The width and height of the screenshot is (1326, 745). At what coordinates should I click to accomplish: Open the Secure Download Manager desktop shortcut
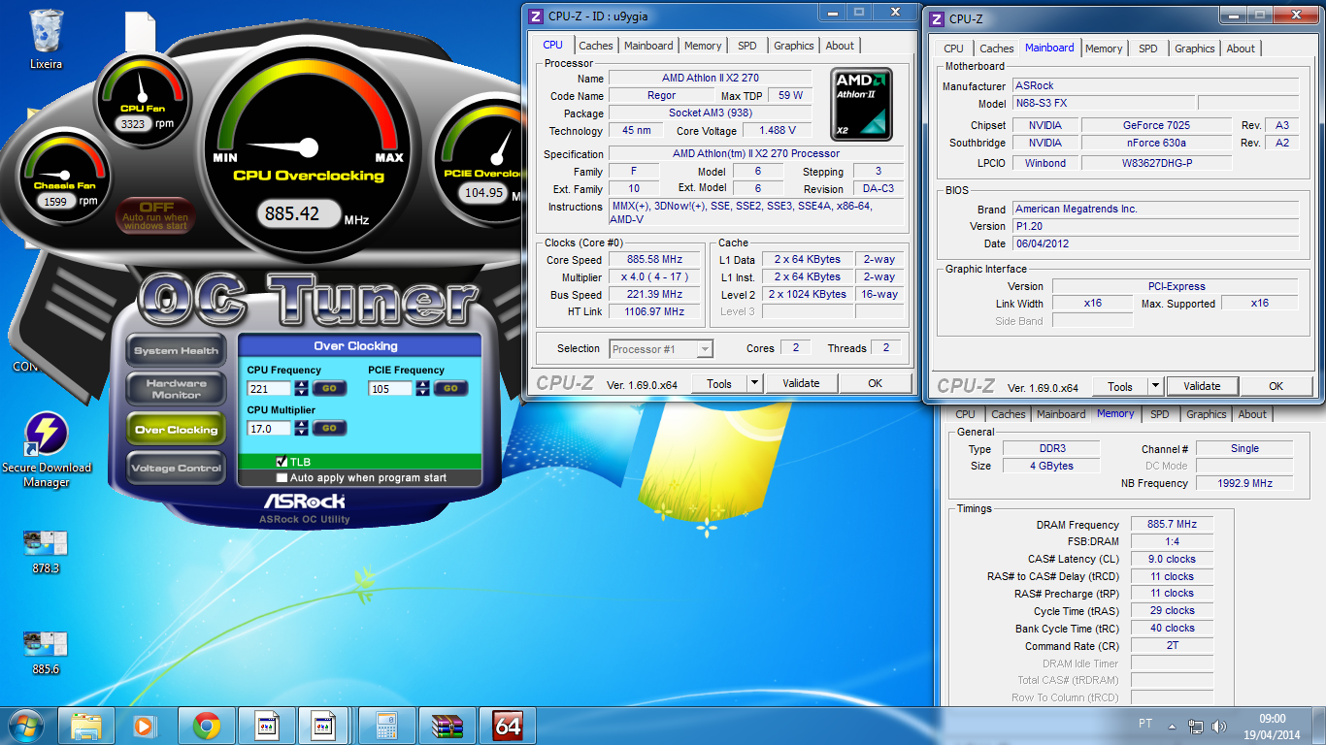47,450
